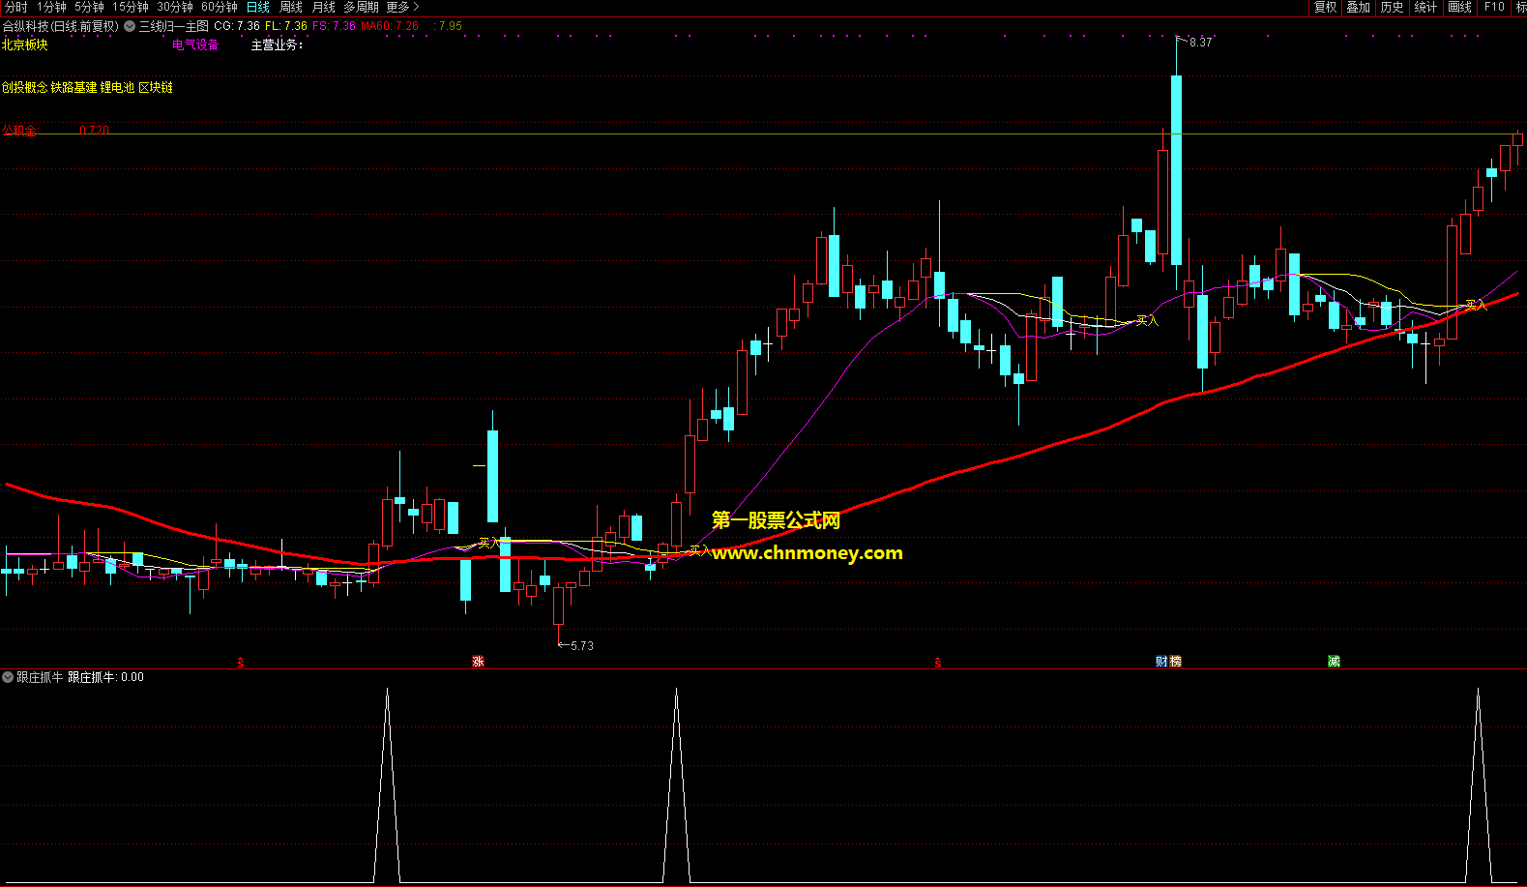1527x887 pixels.
Task: Click the 电气设备 industry label
Action: pos(195,44)
